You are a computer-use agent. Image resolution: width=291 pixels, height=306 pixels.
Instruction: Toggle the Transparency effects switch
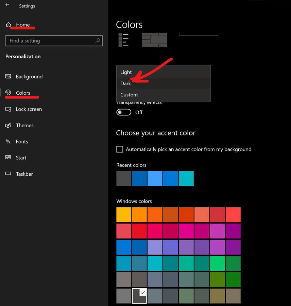pos(124,112)
